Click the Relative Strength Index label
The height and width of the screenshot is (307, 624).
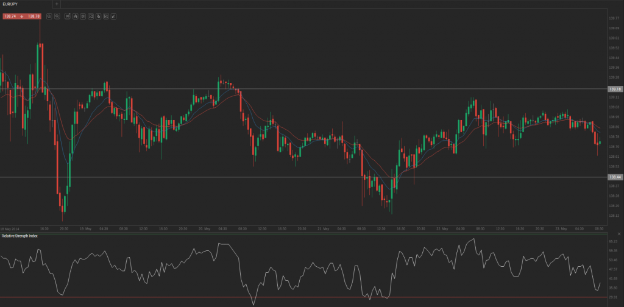coord(19,236)
